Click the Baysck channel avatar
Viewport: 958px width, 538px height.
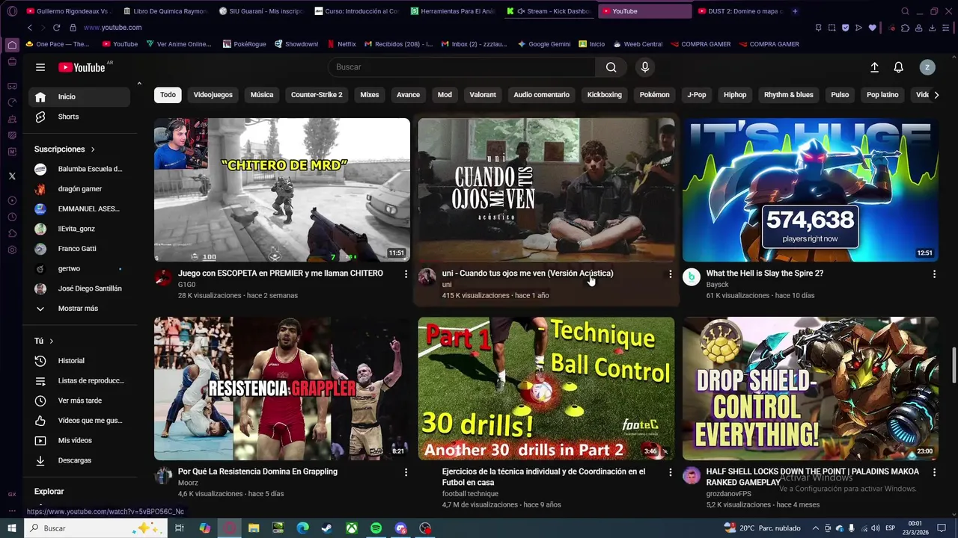click(692, 277)
